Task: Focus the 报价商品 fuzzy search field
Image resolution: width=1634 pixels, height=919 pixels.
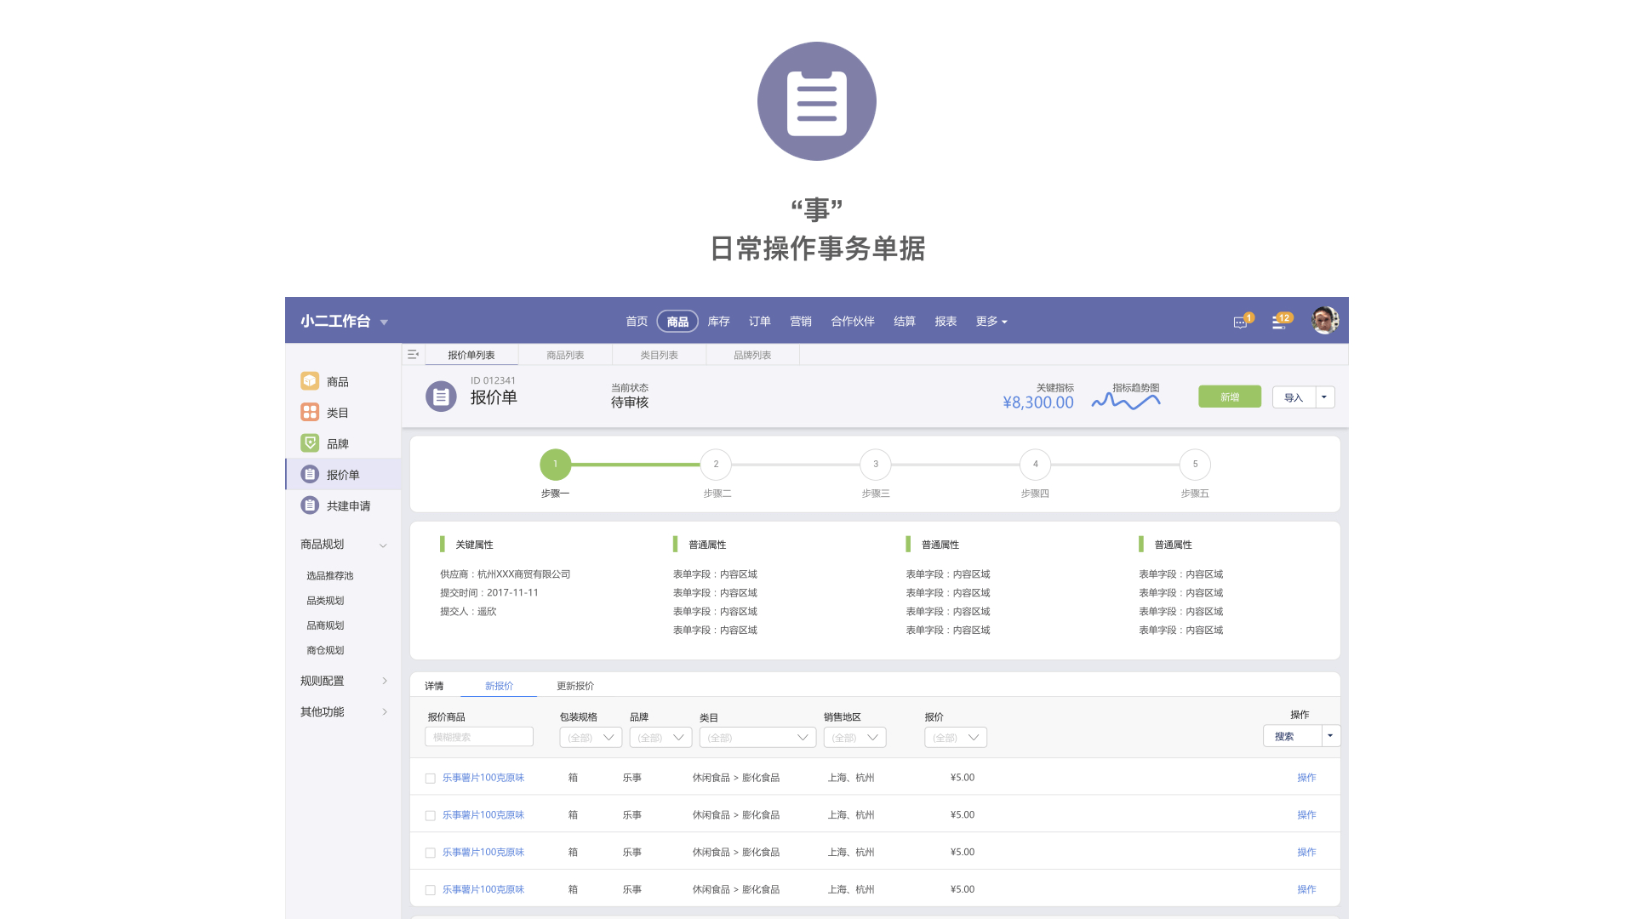Action: 479,737
